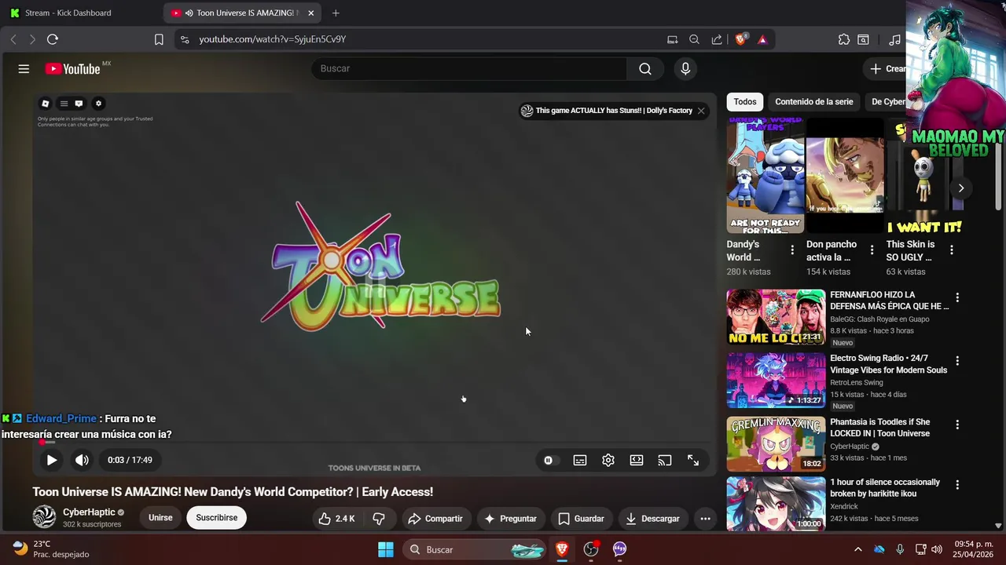Image resolution: width=1006 pixels, height=565 pixels.
Task: Show hidden system tray icons
Action: click(x=857, y=549)
